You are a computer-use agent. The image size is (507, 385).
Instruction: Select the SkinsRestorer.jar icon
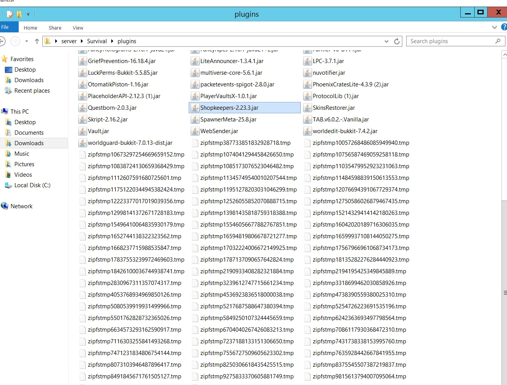(x=307, y=108)
